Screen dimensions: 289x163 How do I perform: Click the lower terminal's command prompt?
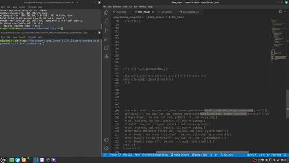(x=50, y=42)
